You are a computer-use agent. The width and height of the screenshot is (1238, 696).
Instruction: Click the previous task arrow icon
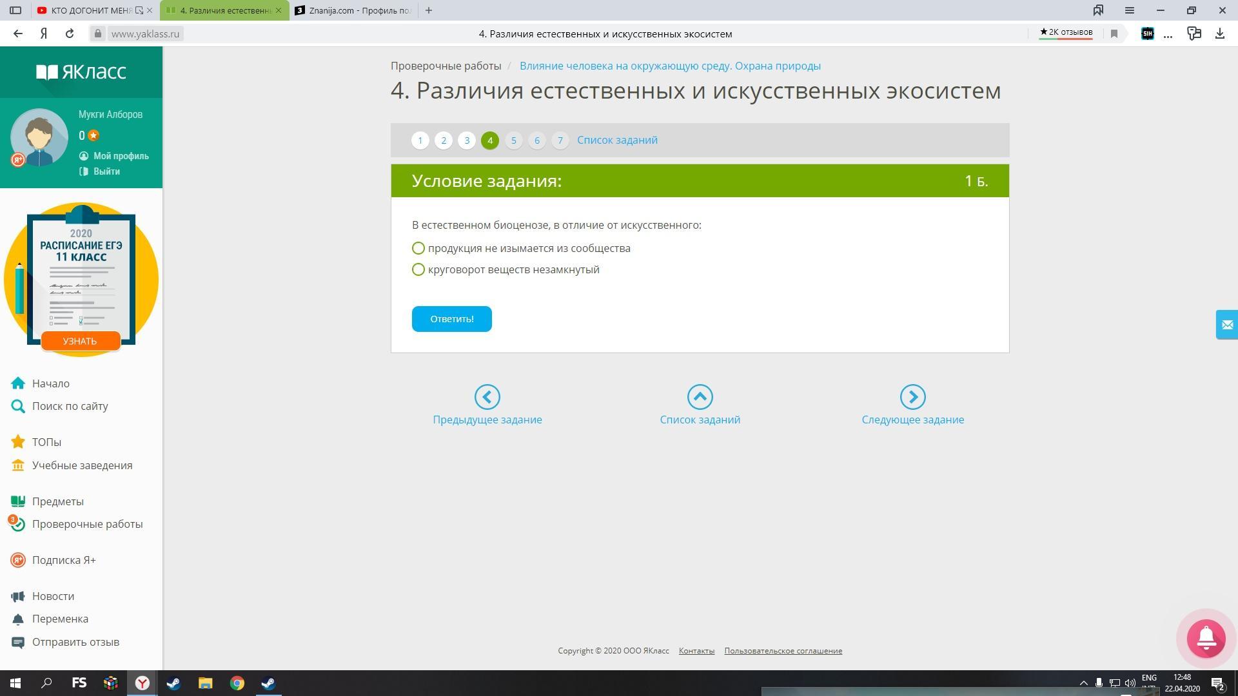[487, 397]
